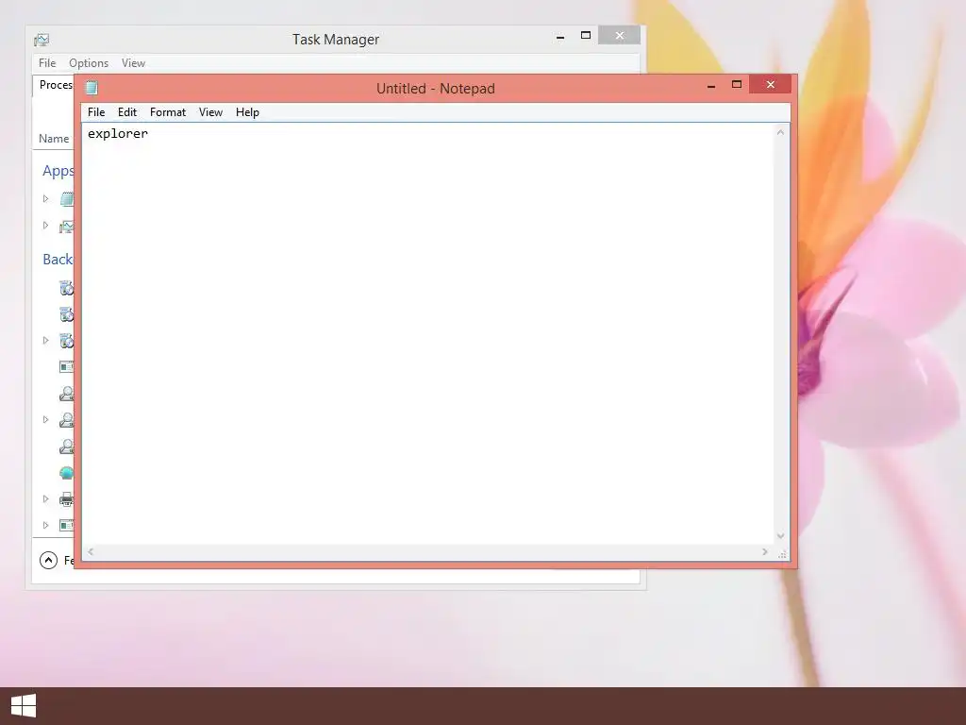Image resolution: width=966 pixels, height=725 pixels.
Task: Select the teal globe icon row in Task Manager
Action: click(67, 473)
